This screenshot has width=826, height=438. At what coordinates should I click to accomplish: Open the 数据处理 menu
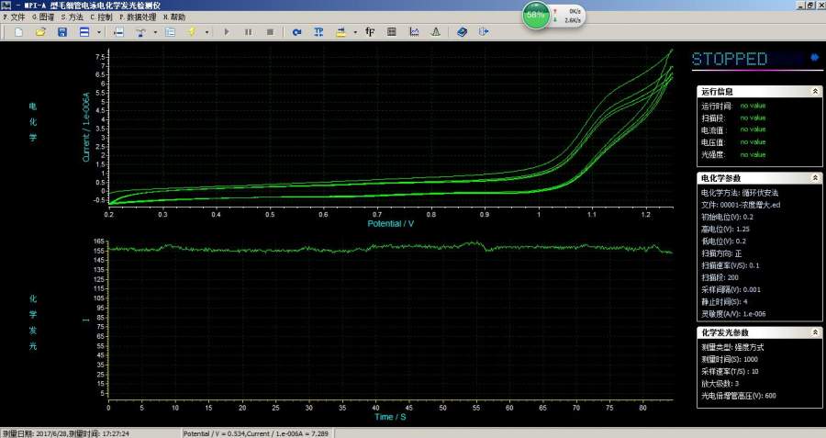point(137,17)
